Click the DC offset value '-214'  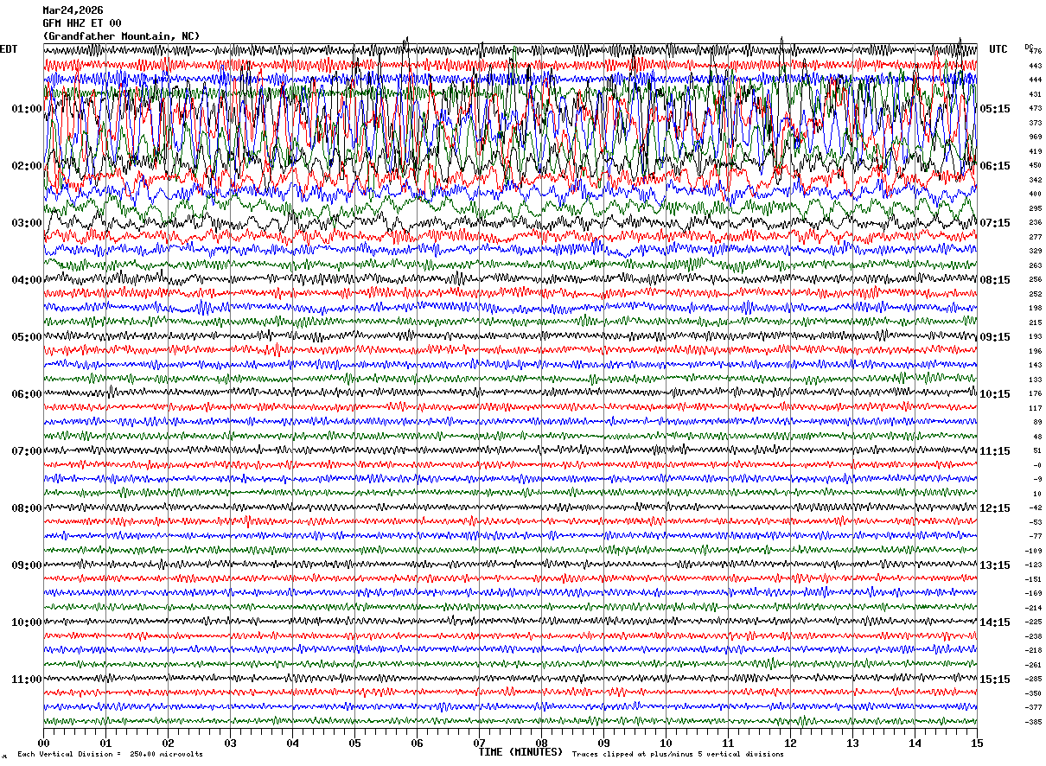pos(1033,608)
